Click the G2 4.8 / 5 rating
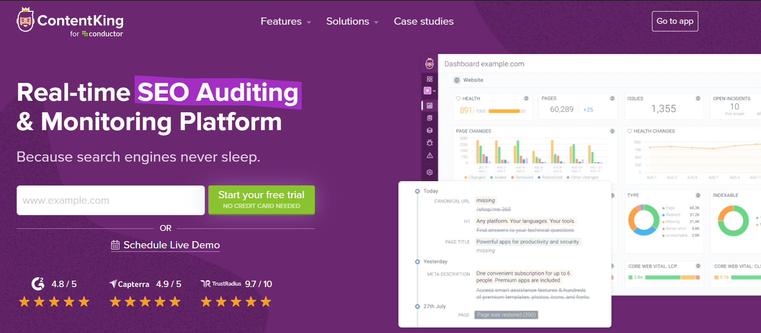Screen dimensions: 761x333 (64, 284)
